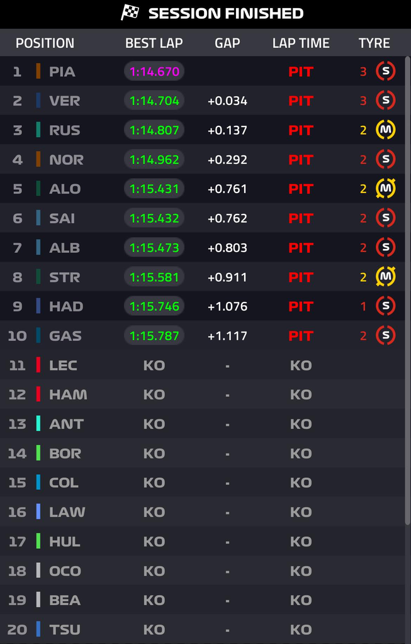Click Alonso's yellow medium tyre icon
The width and height of the screenshot is (411, 644).
pos(386,189)
